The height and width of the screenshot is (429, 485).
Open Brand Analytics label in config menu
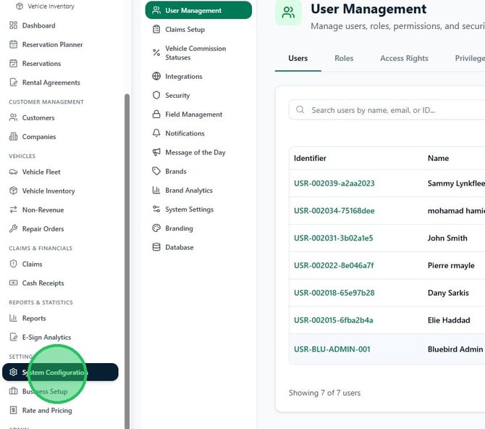point(189,190)
